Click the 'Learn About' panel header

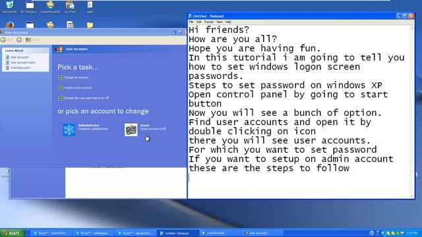click(x=26, y=51)
